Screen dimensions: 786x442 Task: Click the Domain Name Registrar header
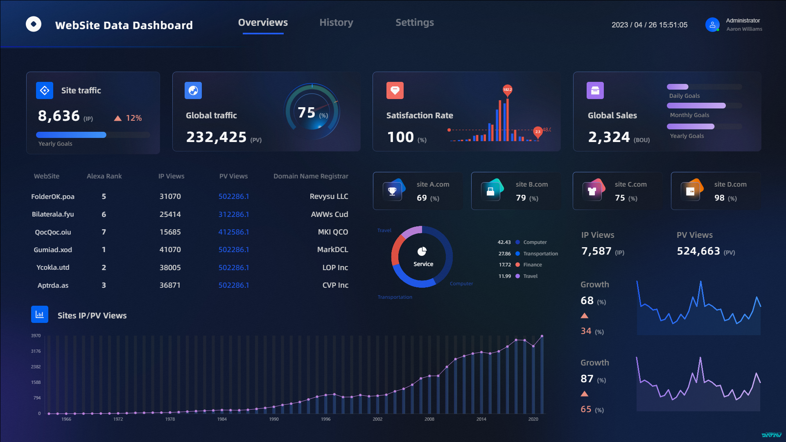point(311,176)
